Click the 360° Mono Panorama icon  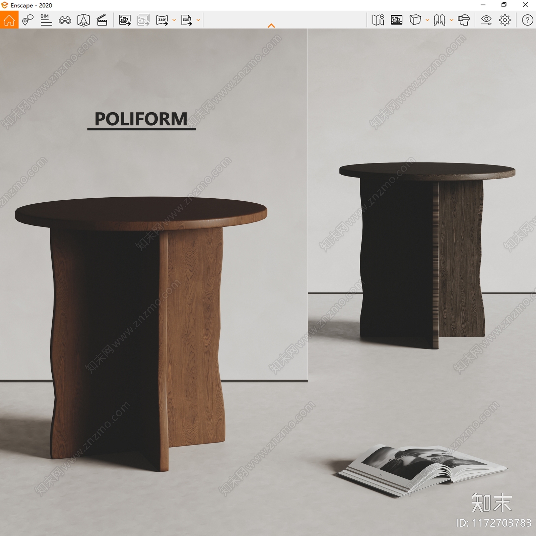tap(162, 20)
